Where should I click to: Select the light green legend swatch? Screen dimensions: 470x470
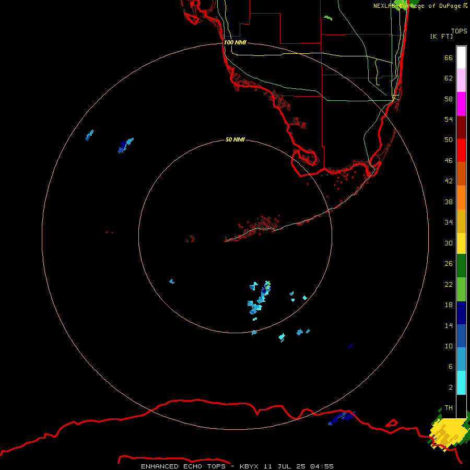coord(461,289)
